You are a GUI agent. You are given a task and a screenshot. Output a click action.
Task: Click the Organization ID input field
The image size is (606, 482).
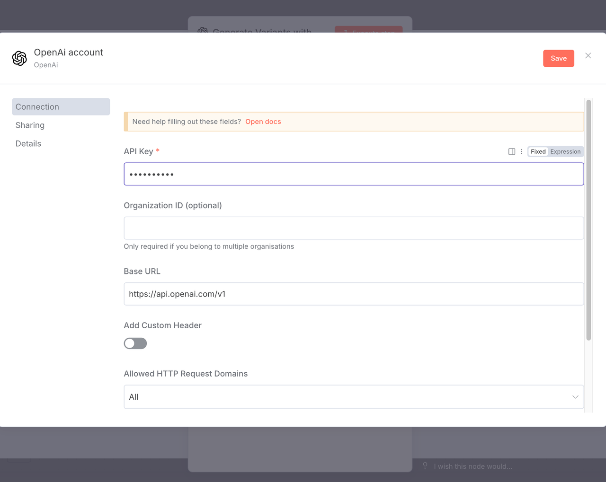coord(353,228)
